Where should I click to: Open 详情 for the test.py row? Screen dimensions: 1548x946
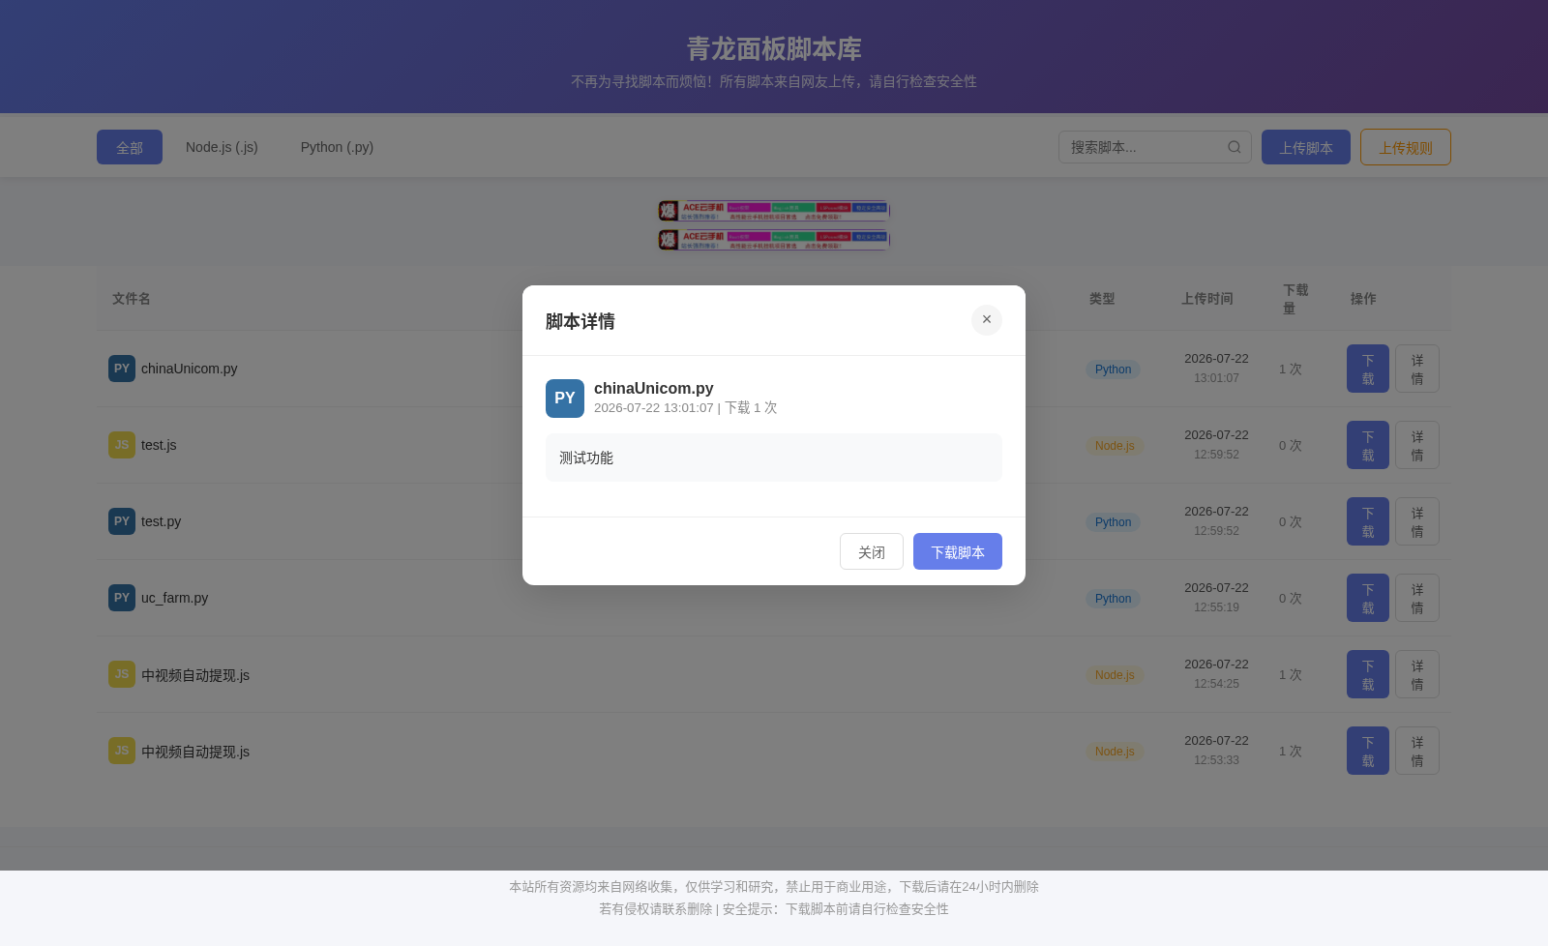[x=1417, y=521]
